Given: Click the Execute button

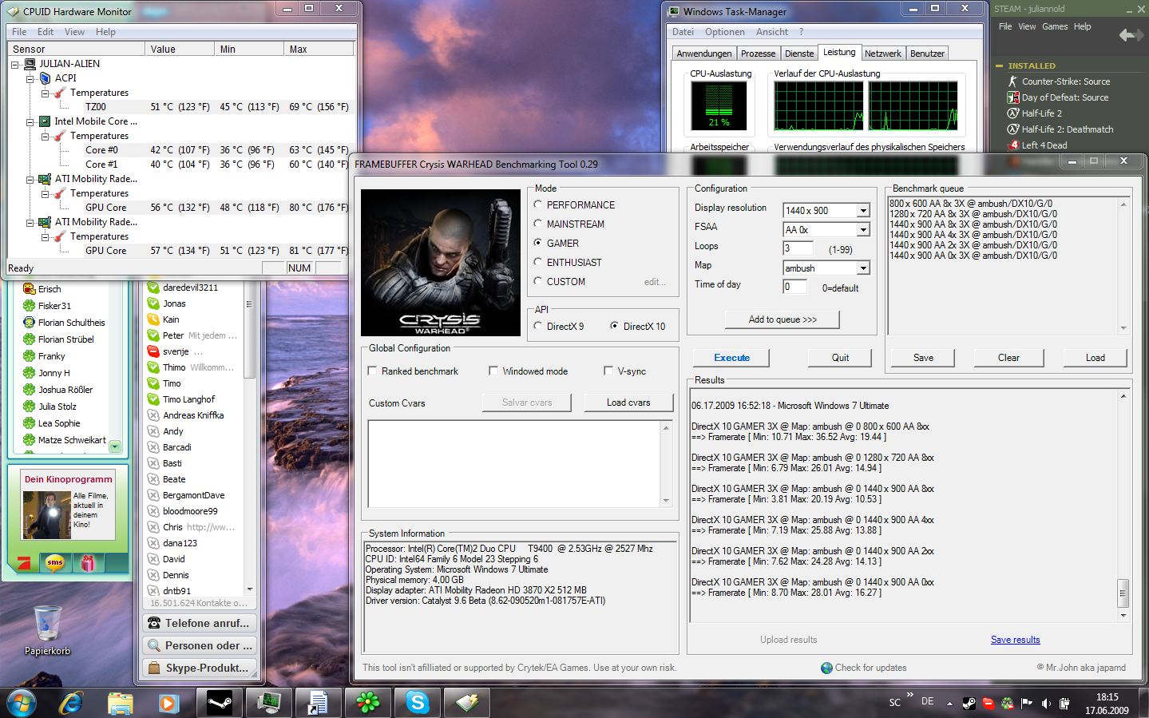Looking at the screenshot, I should (x=731, y=358).
